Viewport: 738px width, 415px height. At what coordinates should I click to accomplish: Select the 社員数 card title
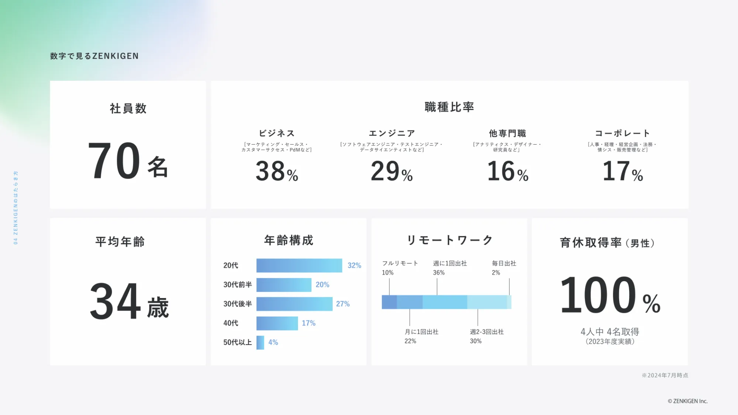pos(128,108)
